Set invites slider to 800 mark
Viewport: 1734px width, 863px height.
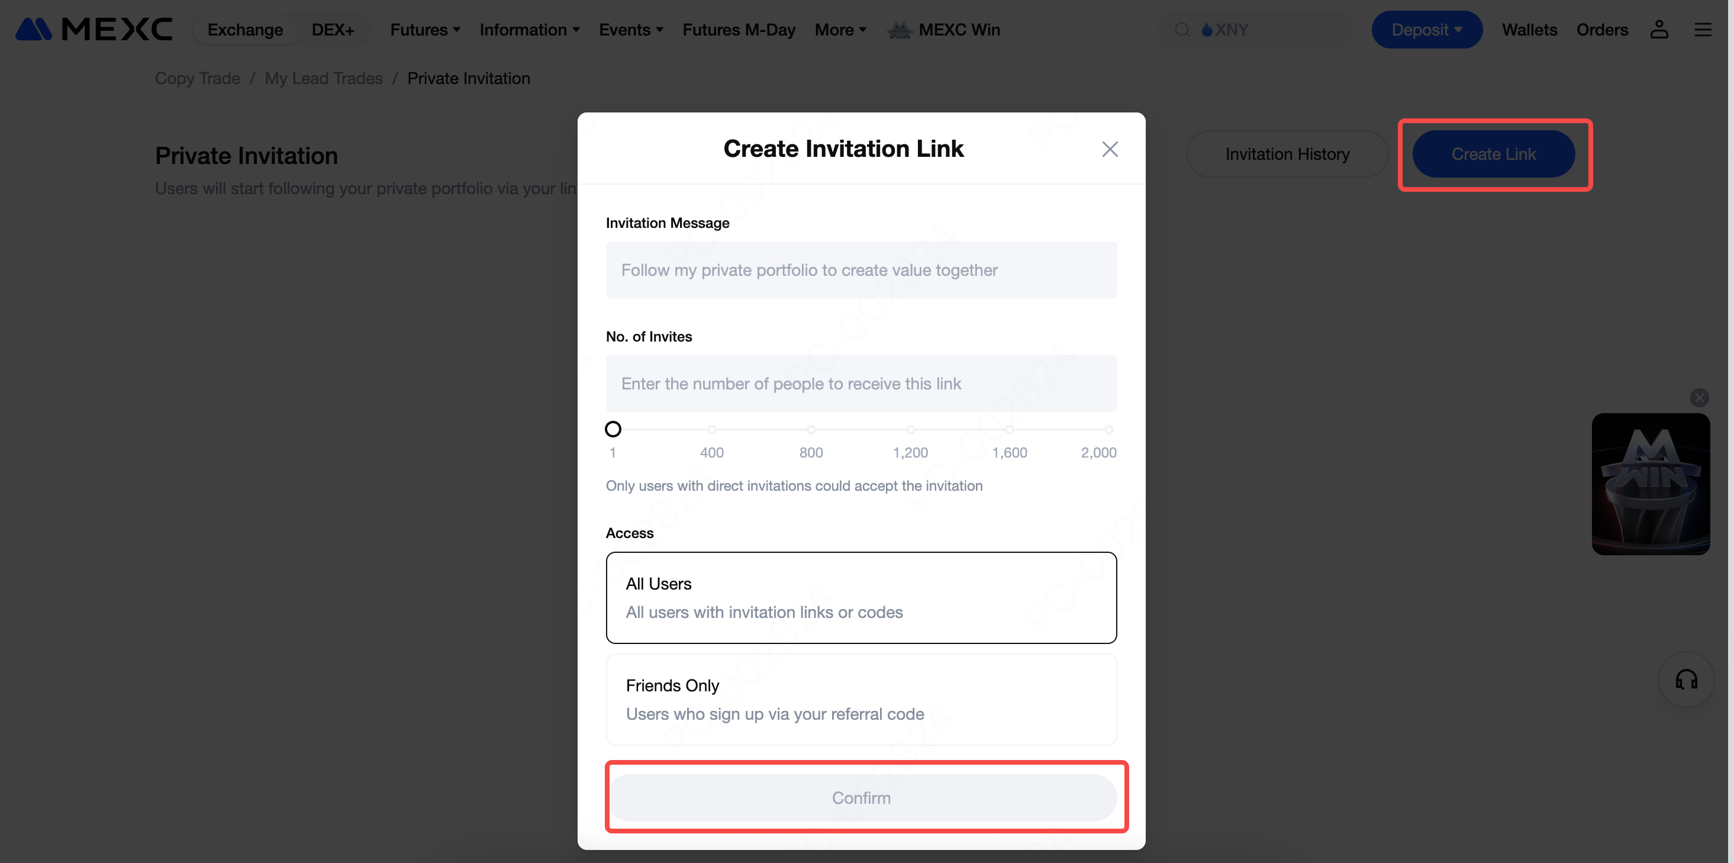click(811, 430)
